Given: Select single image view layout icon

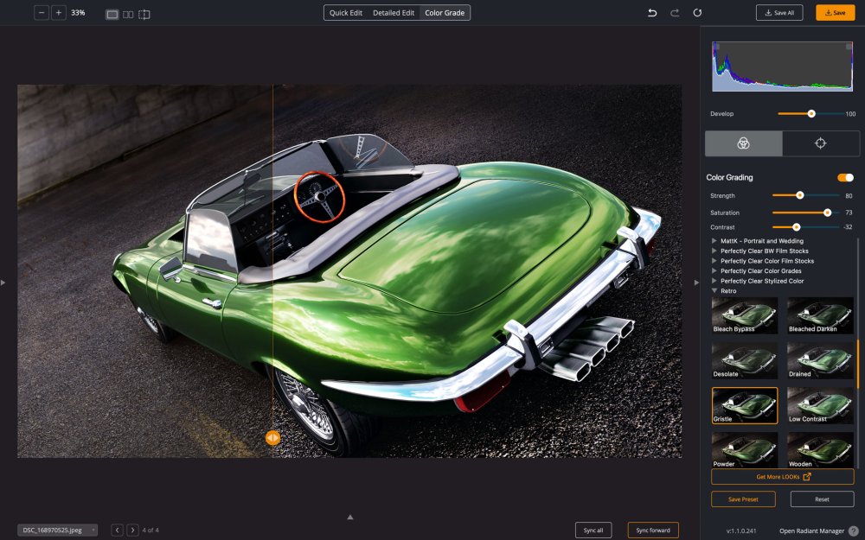Looking at the screenshot, I should click(112, 15).
